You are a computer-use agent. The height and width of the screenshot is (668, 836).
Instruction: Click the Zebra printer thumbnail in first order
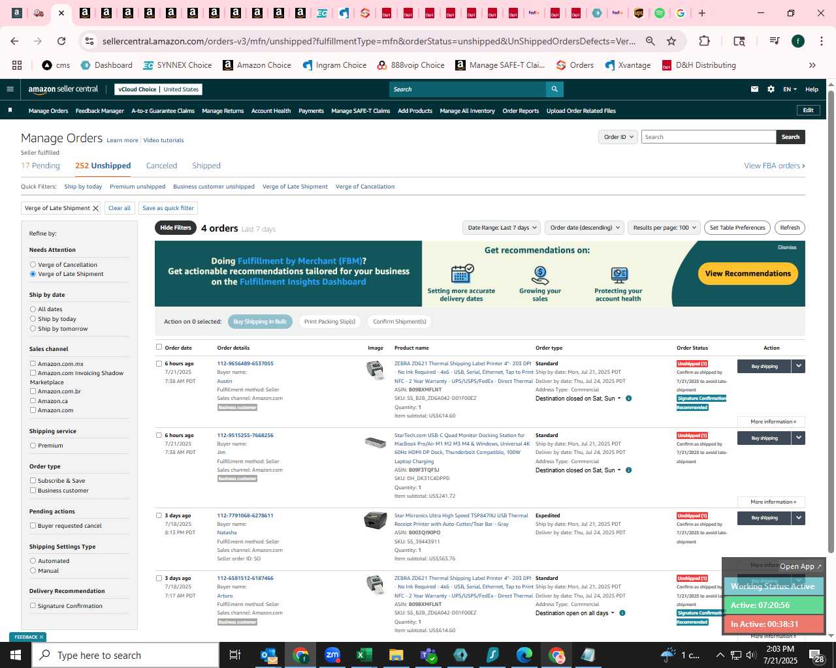click(375, 370)
